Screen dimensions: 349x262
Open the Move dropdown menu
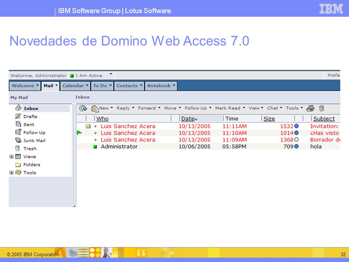[x=180, y=108]
